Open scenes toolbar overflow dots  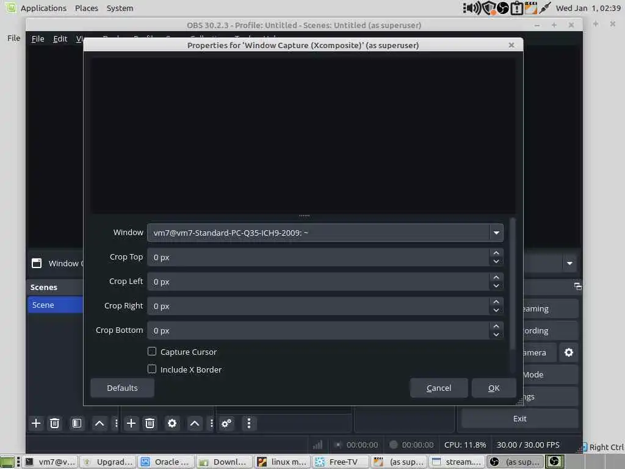[116, 423]
